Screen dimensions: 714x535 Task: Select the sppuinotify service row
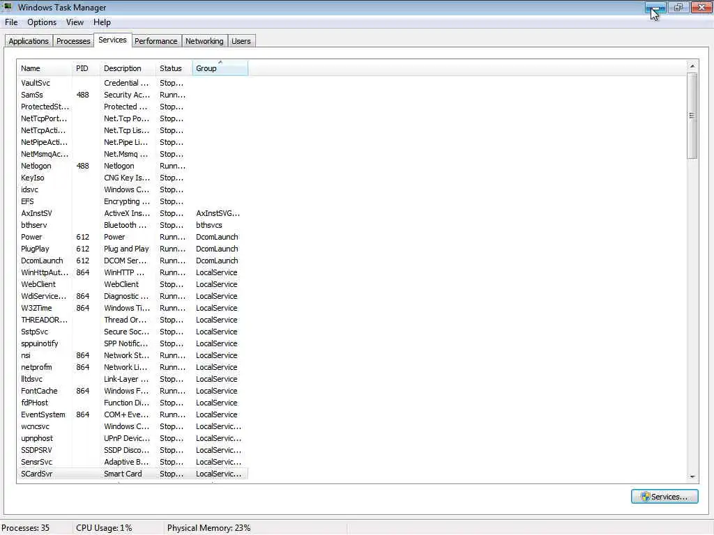coord(132,343)
